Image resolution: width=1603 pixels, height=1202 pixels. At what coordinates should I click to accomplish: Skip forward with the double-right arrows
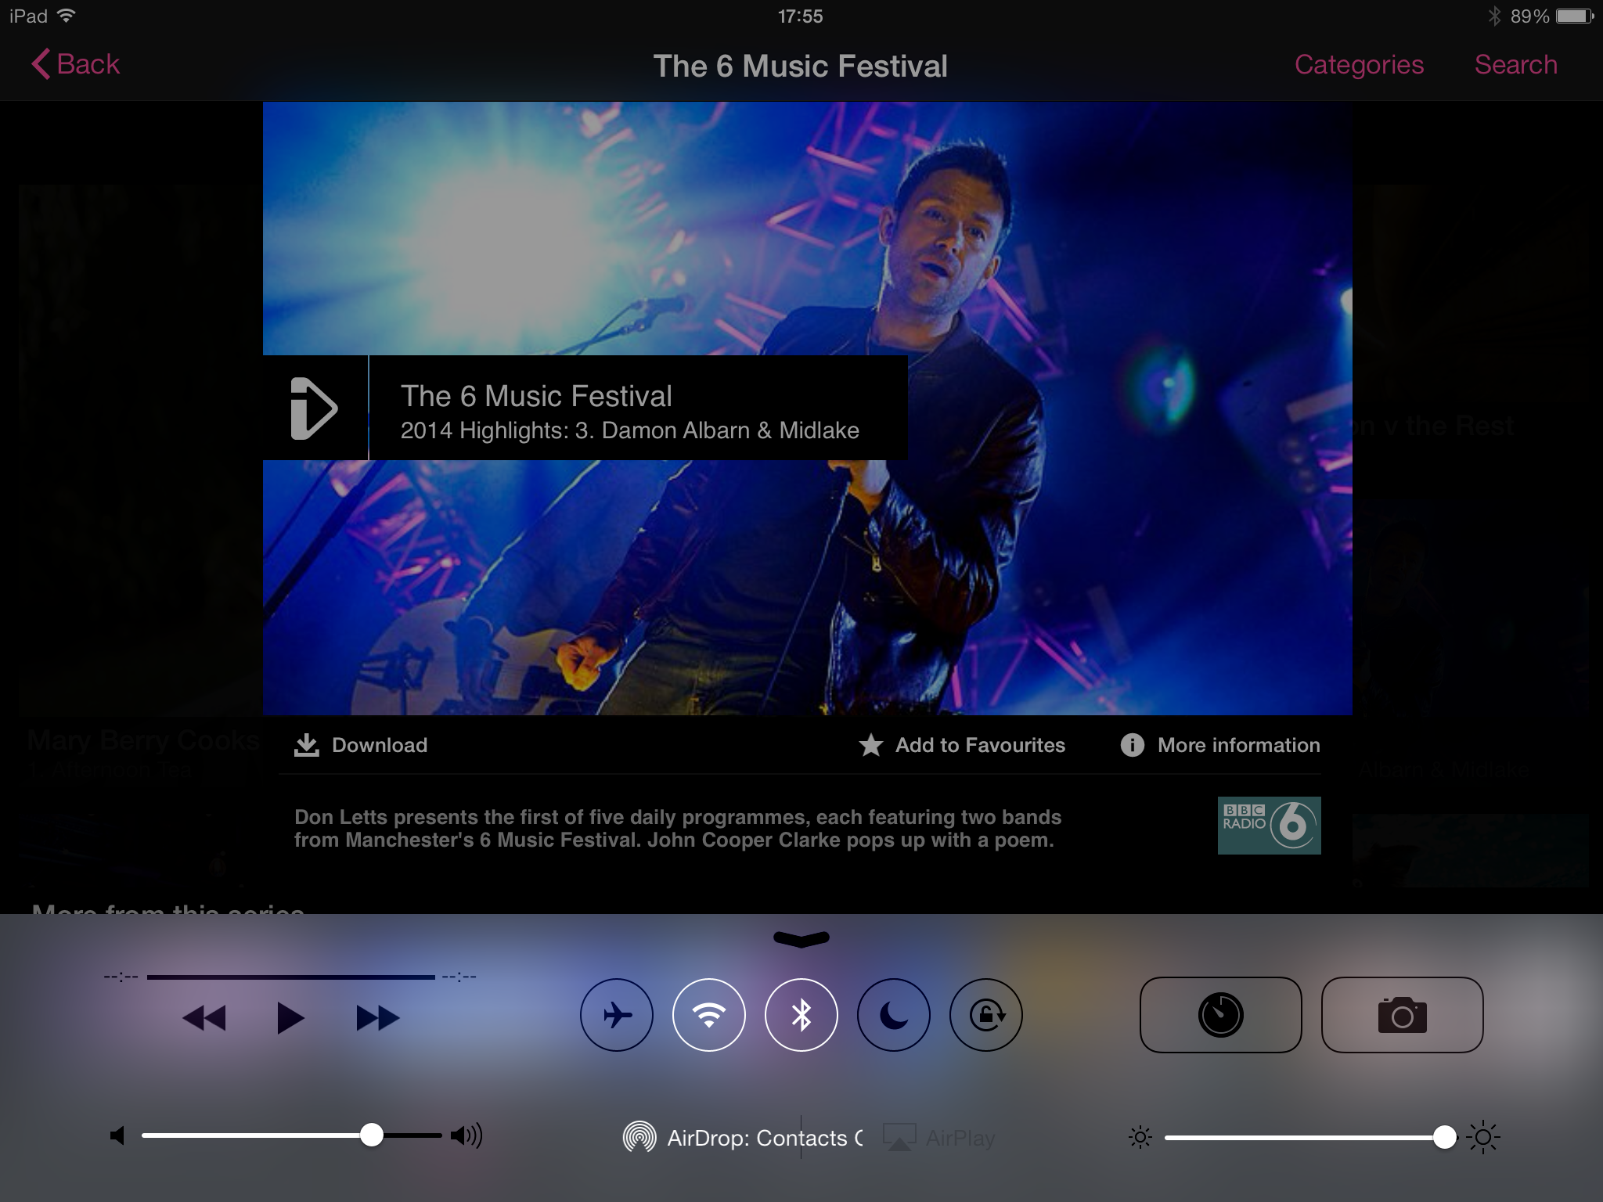[x=378, y=1018]
